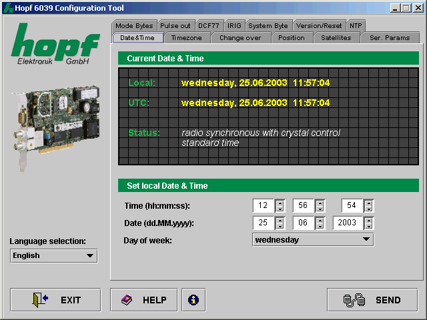
Task: Maximize the Configuration Tool window
Action: tap(406, 8)
